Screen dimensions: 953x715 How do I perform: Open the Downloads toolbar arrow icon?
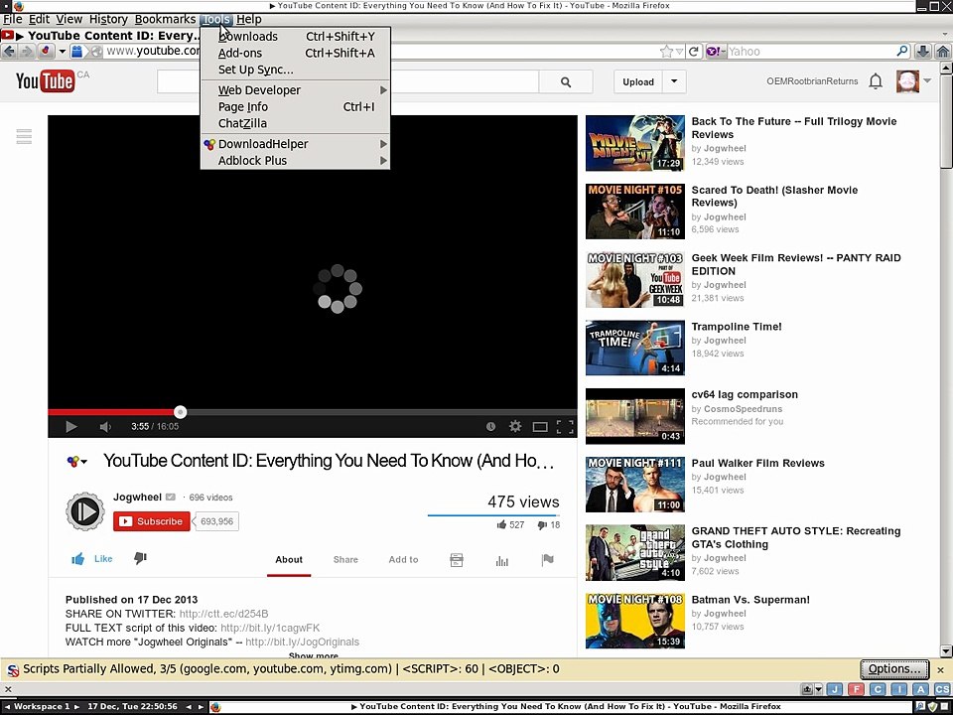[922, 52]
